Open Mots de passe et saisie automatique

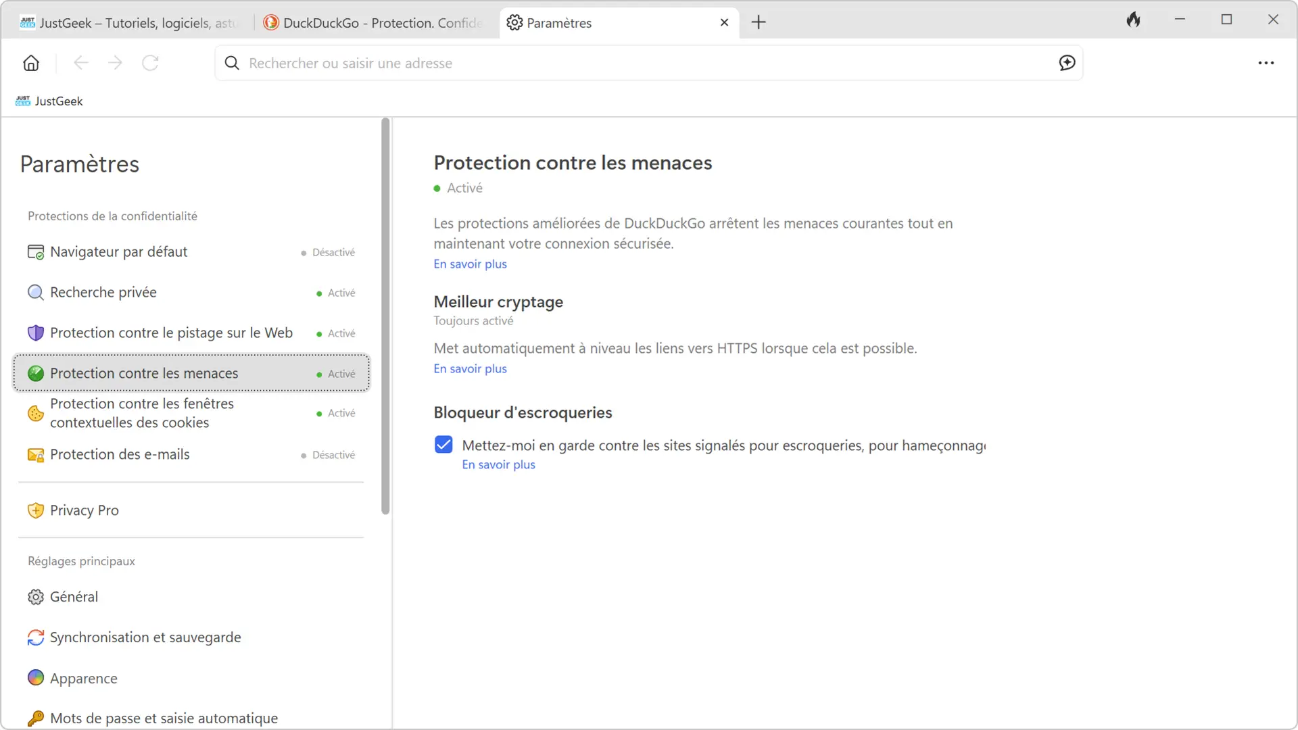click(191, 718)
